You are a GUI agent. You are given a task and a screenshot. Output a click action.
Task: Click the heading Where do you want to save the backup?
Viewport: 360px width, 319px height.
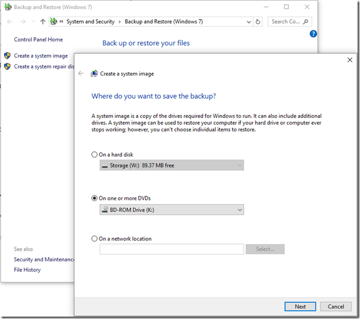click(154, 96)
